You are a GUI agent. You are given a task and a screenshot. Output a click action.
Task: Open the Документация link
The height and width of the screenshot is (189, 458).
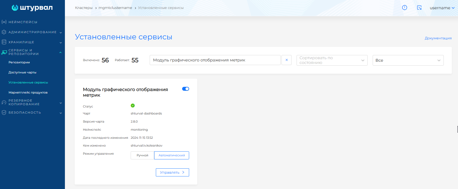point(438,38)
